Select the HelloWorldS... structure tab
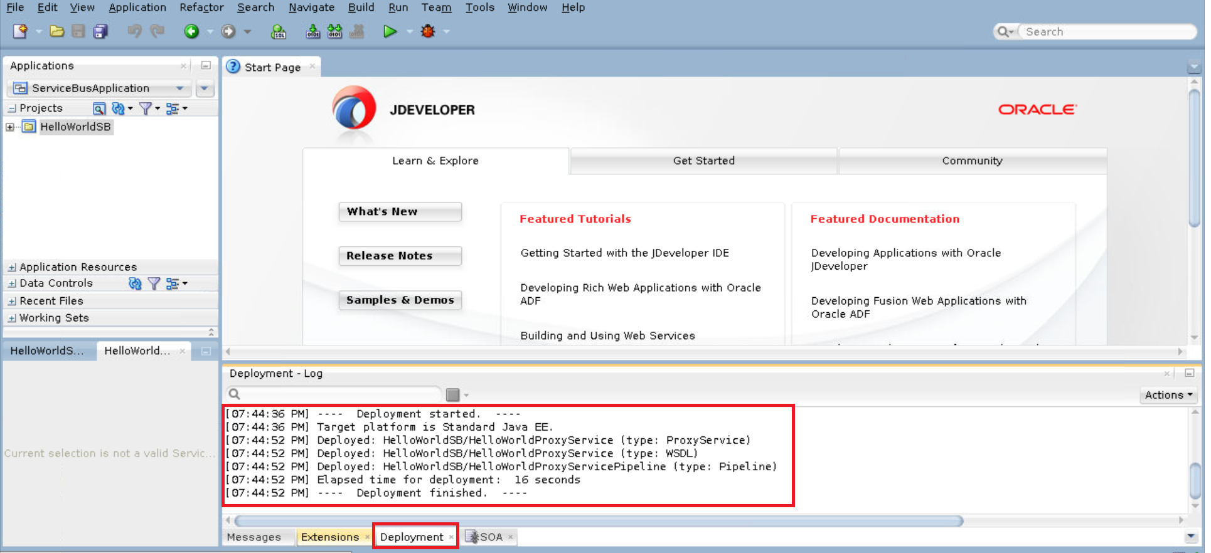The height and width of the screenshot is (553, 1211). pyautogui.click(x=47, y=351)
